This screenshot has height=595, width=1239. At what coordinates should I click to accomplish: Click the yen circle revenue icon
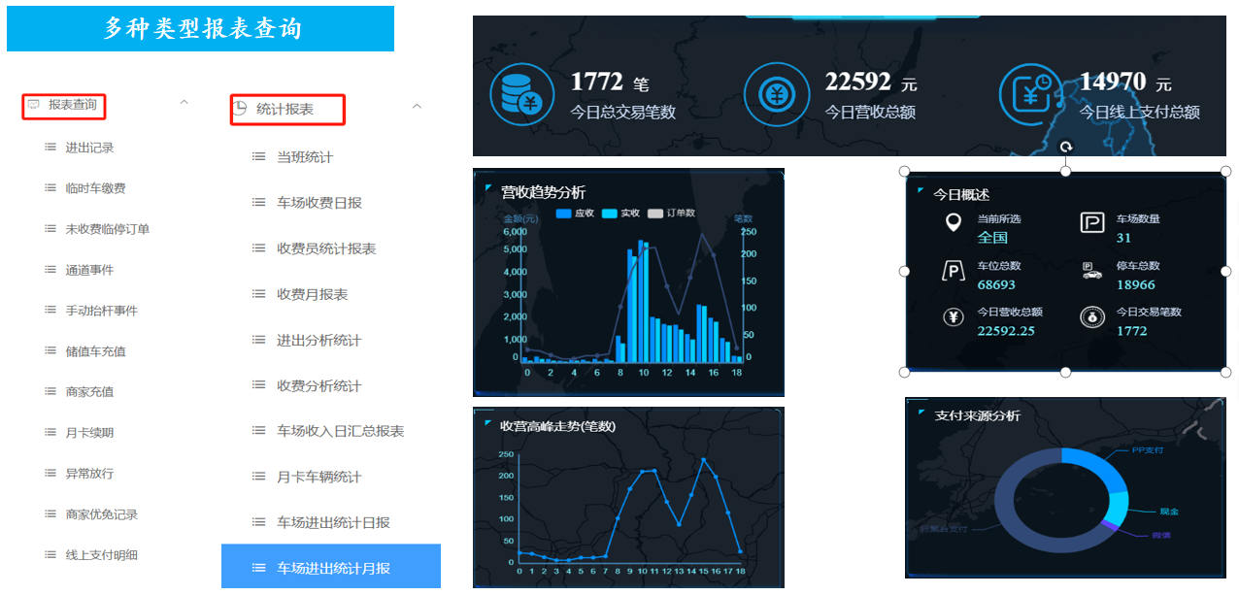776,94
